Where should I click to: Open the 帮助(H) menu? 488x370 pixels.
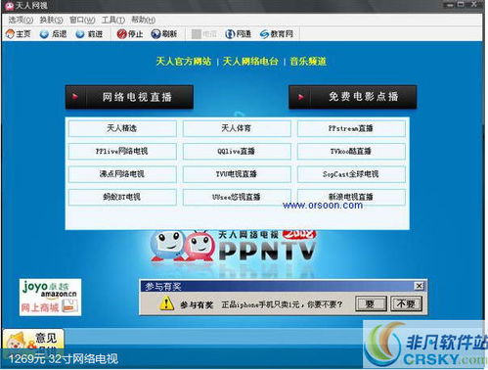143,20
